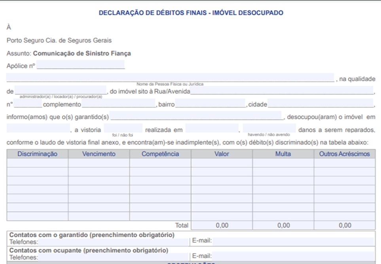Select the complemento field
This screenshot has height=264, width=381.
point(119,104)
